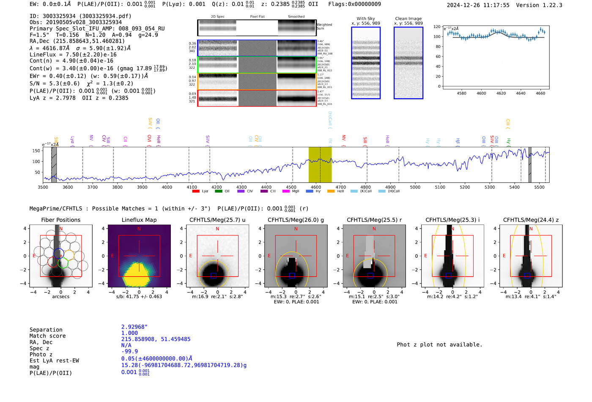
Task: Click the blue Hγ legend swatch
Action: pos(310,192)
